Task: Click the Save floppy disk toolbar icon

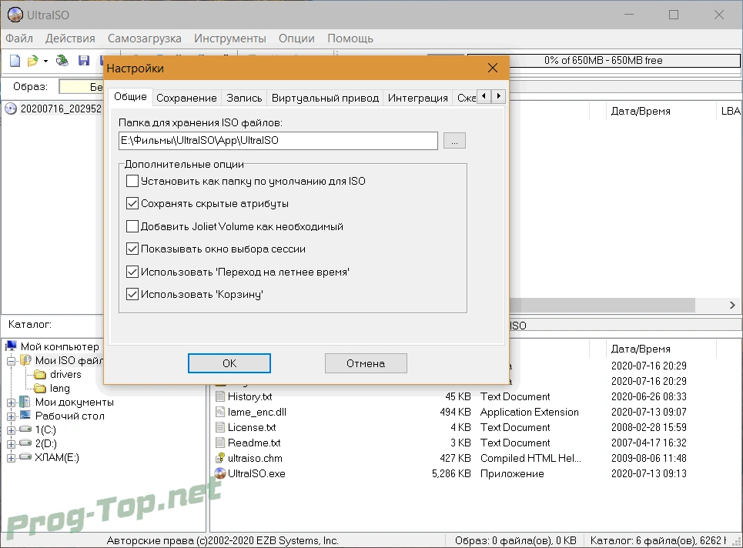Action: pos(84,61)
